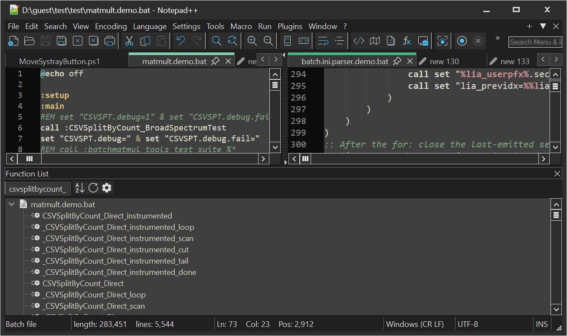
Task: Click the Print toolbar icon
Action: click(110, 41)
